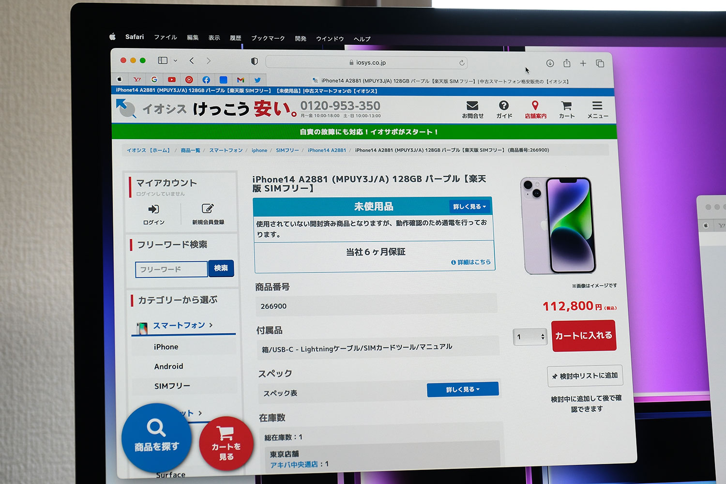Go to iPhone14 A2881 breadcrumb
Viewport: 726px width, 484px height.
[x=327, y=151]
